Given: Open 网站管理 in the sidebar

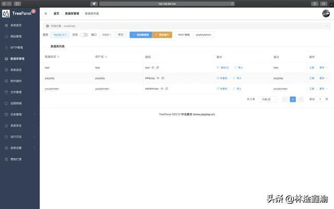Looking at the screenshot, I should pyautogui.click(x=16, y=37).
